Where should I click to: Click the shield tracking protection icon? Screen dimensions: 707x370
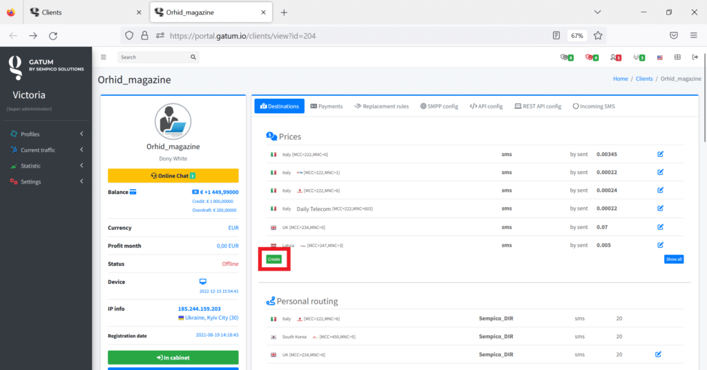tap(129, 36)
